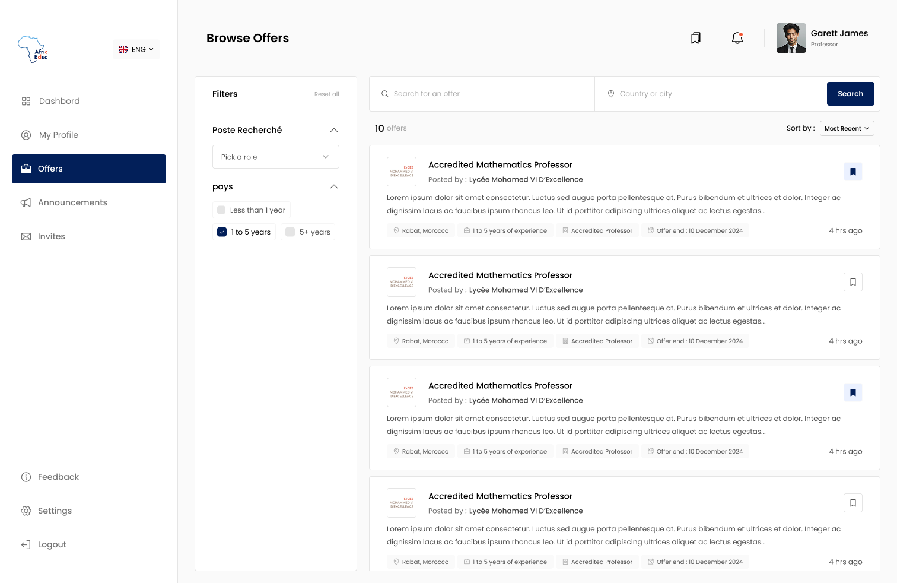This screenshot has height=583, width=897.
Task: Click first offer's Accredited Professor tag
Action: click(597, 230)
